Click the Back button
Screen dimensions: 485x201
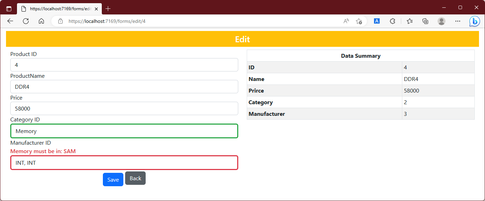135,178
